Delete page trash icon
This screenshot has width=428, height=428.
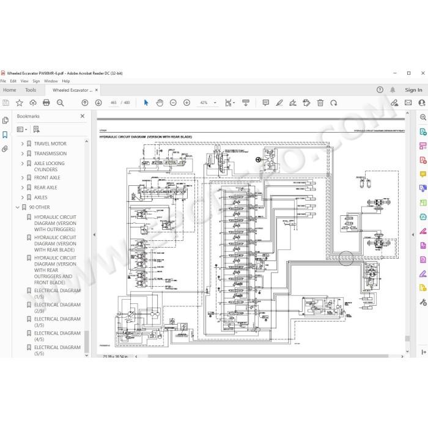(x=320, y=103)
